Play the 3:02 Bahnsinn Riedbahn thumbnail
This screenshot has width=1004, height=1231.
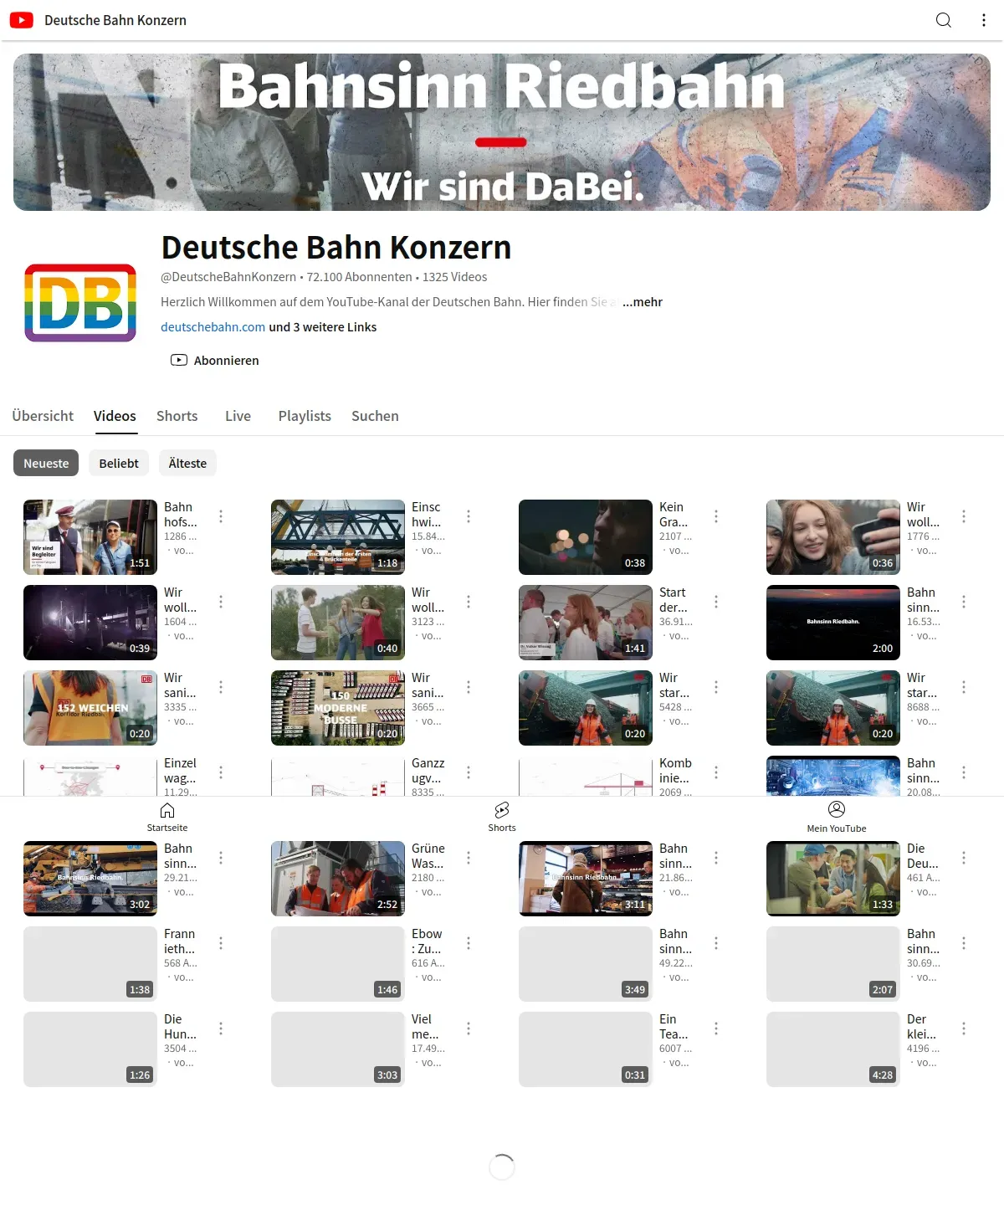[x=90, y=879]
